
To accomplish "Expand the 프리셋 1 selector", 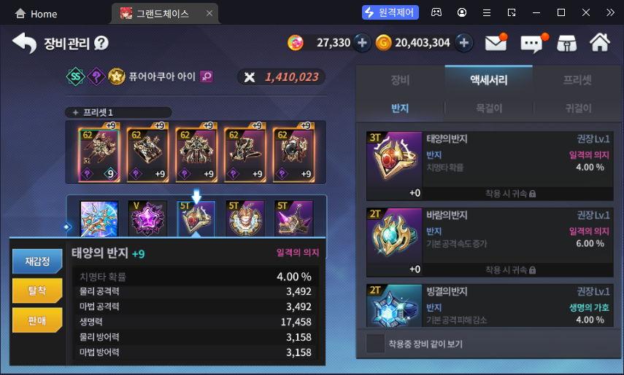I will [118, 112].
